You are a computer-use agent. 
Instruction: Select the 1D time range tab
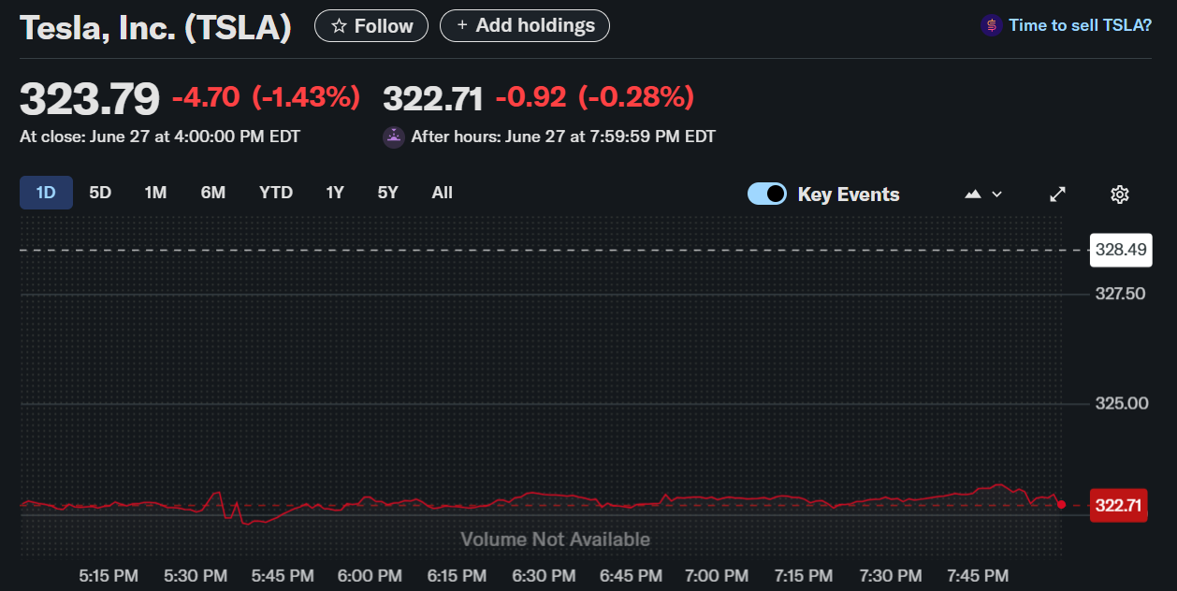coord(46,193)
